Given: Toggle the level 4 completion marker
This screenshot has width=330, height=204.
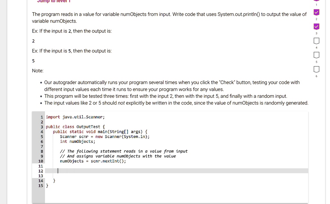Looking at the screenshot, I should tap(316, 41).
